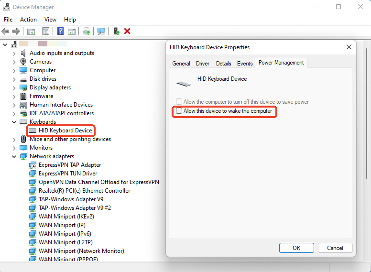Image resolution: width=371 pixels, height=272 pixels.
Task: Click the blue Help question-mark icon
Action: click(x=60, y=31)
